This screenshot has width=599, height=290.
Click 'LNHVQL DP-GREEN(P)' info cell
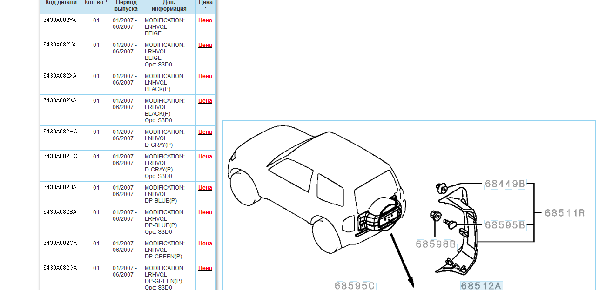(x=169, y=250)
